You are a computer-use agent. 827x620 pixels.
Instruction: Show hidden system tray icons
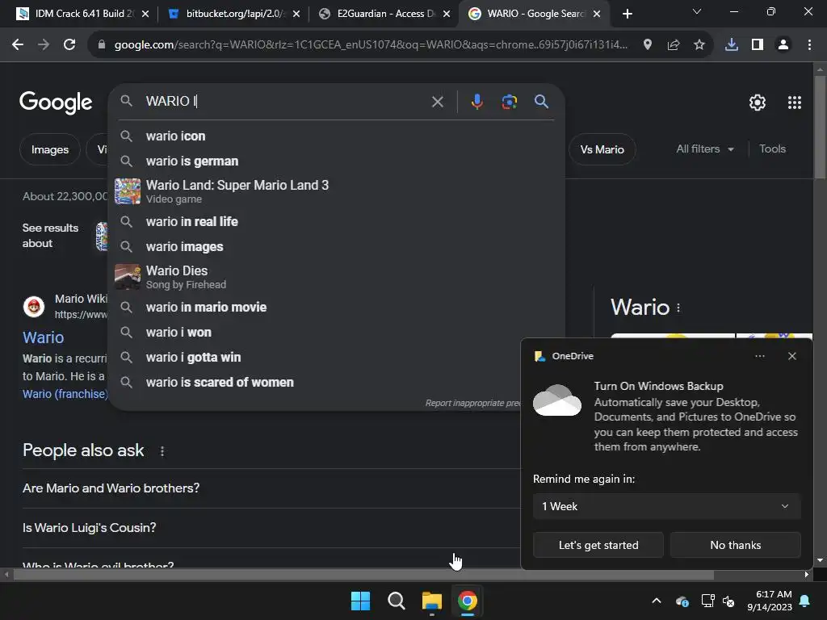tap(657, 601)
